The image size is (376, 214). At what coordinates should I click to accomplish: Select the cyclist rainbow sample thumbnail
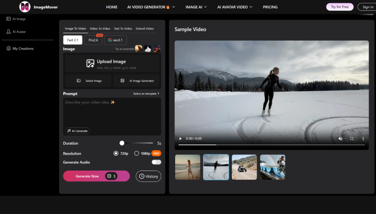pos(273,167)
